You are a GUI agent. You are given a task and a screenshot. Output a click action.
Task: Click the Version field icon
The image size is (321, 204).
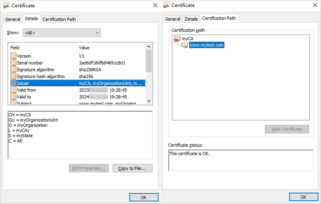13,56
